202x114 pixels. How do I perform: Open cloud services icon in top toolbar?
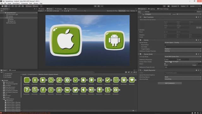[168, 6]
